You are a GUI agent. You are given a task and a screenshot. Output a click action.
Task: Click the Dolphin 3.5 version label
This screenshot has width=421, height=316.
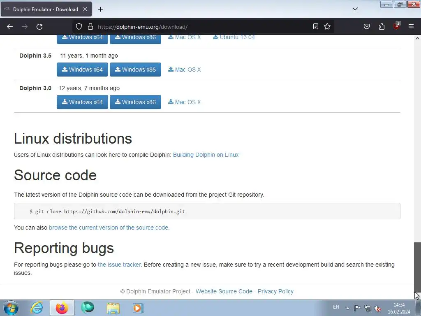point(35,56)
